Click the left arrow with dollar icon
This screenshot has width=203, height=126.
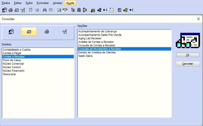[x=105, y=10]
